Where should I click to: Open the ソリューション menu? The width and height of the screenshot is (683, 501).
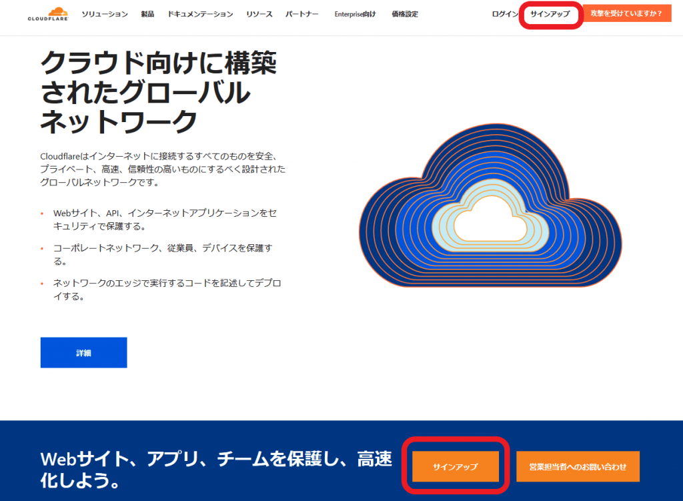click(104, 14)
